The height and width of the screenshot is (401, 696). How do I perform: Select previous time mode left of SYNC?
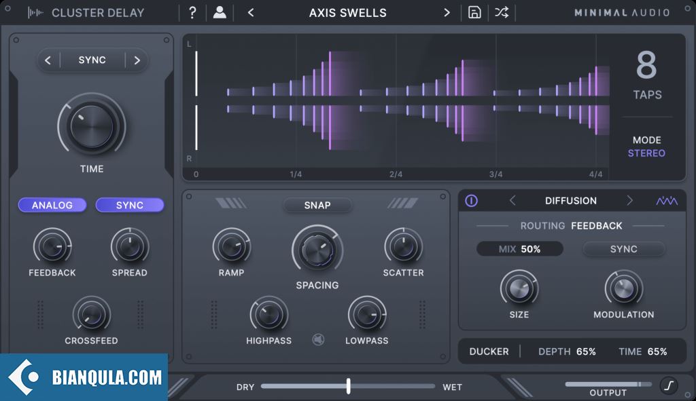[x=48, y=60]
